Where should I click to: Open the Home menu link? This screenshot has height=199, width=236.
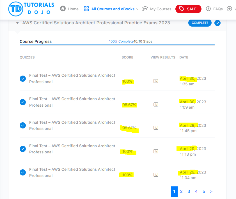(73, 9)
